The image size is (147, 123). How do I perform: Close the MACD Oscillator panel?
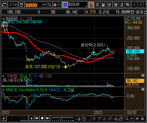click(x=143, y=89)
